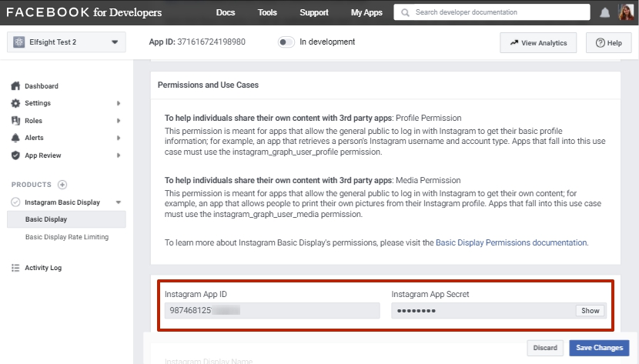Viewport: 639px width, 364px height.
Task: Click the Alerts bell icon in sidebar
Action: pos(15,138)
